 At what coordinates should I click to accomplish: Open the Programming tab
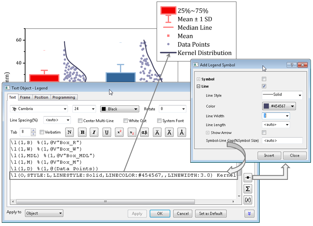click(x=64, y=97)
